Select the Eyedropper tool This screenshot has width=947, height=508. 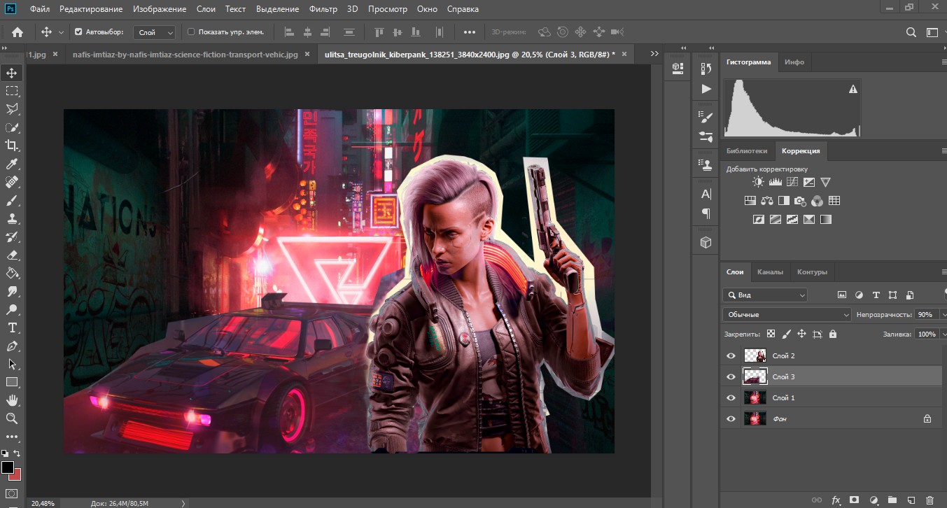pos(12,164)
